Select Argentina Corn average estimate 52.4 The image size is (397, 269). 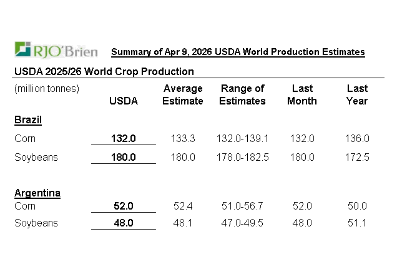(183, 206)
